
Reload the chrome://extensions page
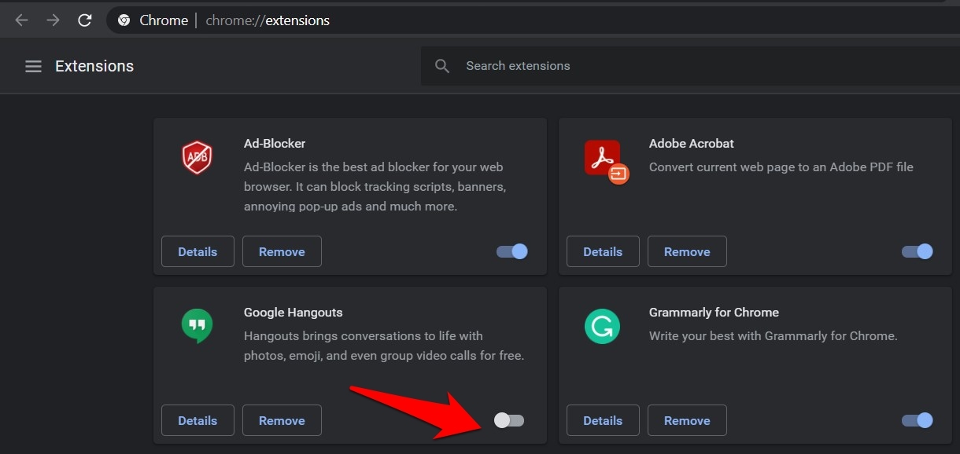[x=84, y=20]
